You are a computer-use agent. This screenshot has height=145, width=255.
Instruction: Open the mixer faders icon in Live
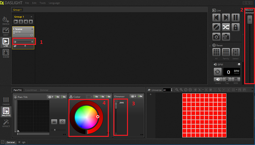pos(226,37)
